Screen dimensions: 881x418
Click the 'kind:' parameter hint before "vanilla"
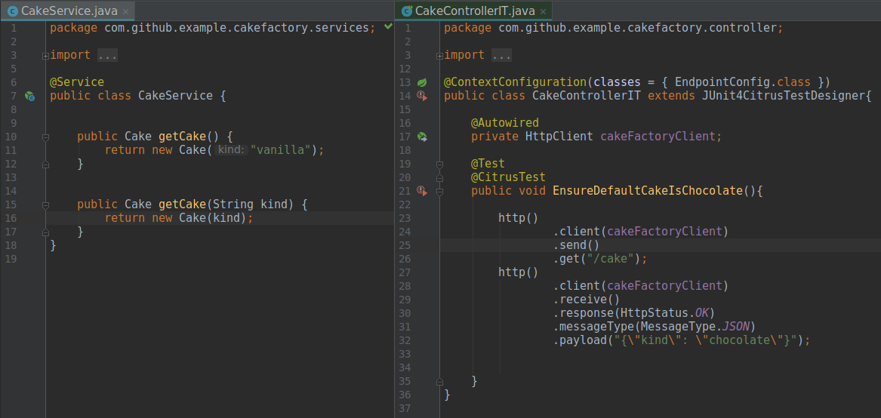click(x=231, y=150)
